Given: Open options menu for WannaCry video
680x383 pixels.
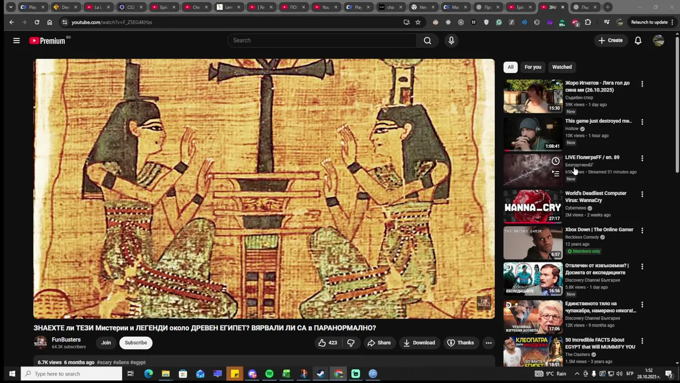Looking at the screenshot, I should [642, 194].
